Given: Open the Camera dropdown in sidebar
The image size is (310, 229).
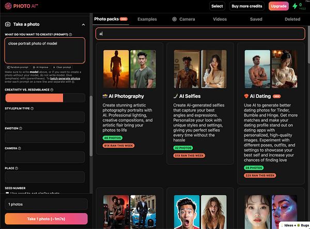Looking at the screenshot, I should tap(45, 157).
